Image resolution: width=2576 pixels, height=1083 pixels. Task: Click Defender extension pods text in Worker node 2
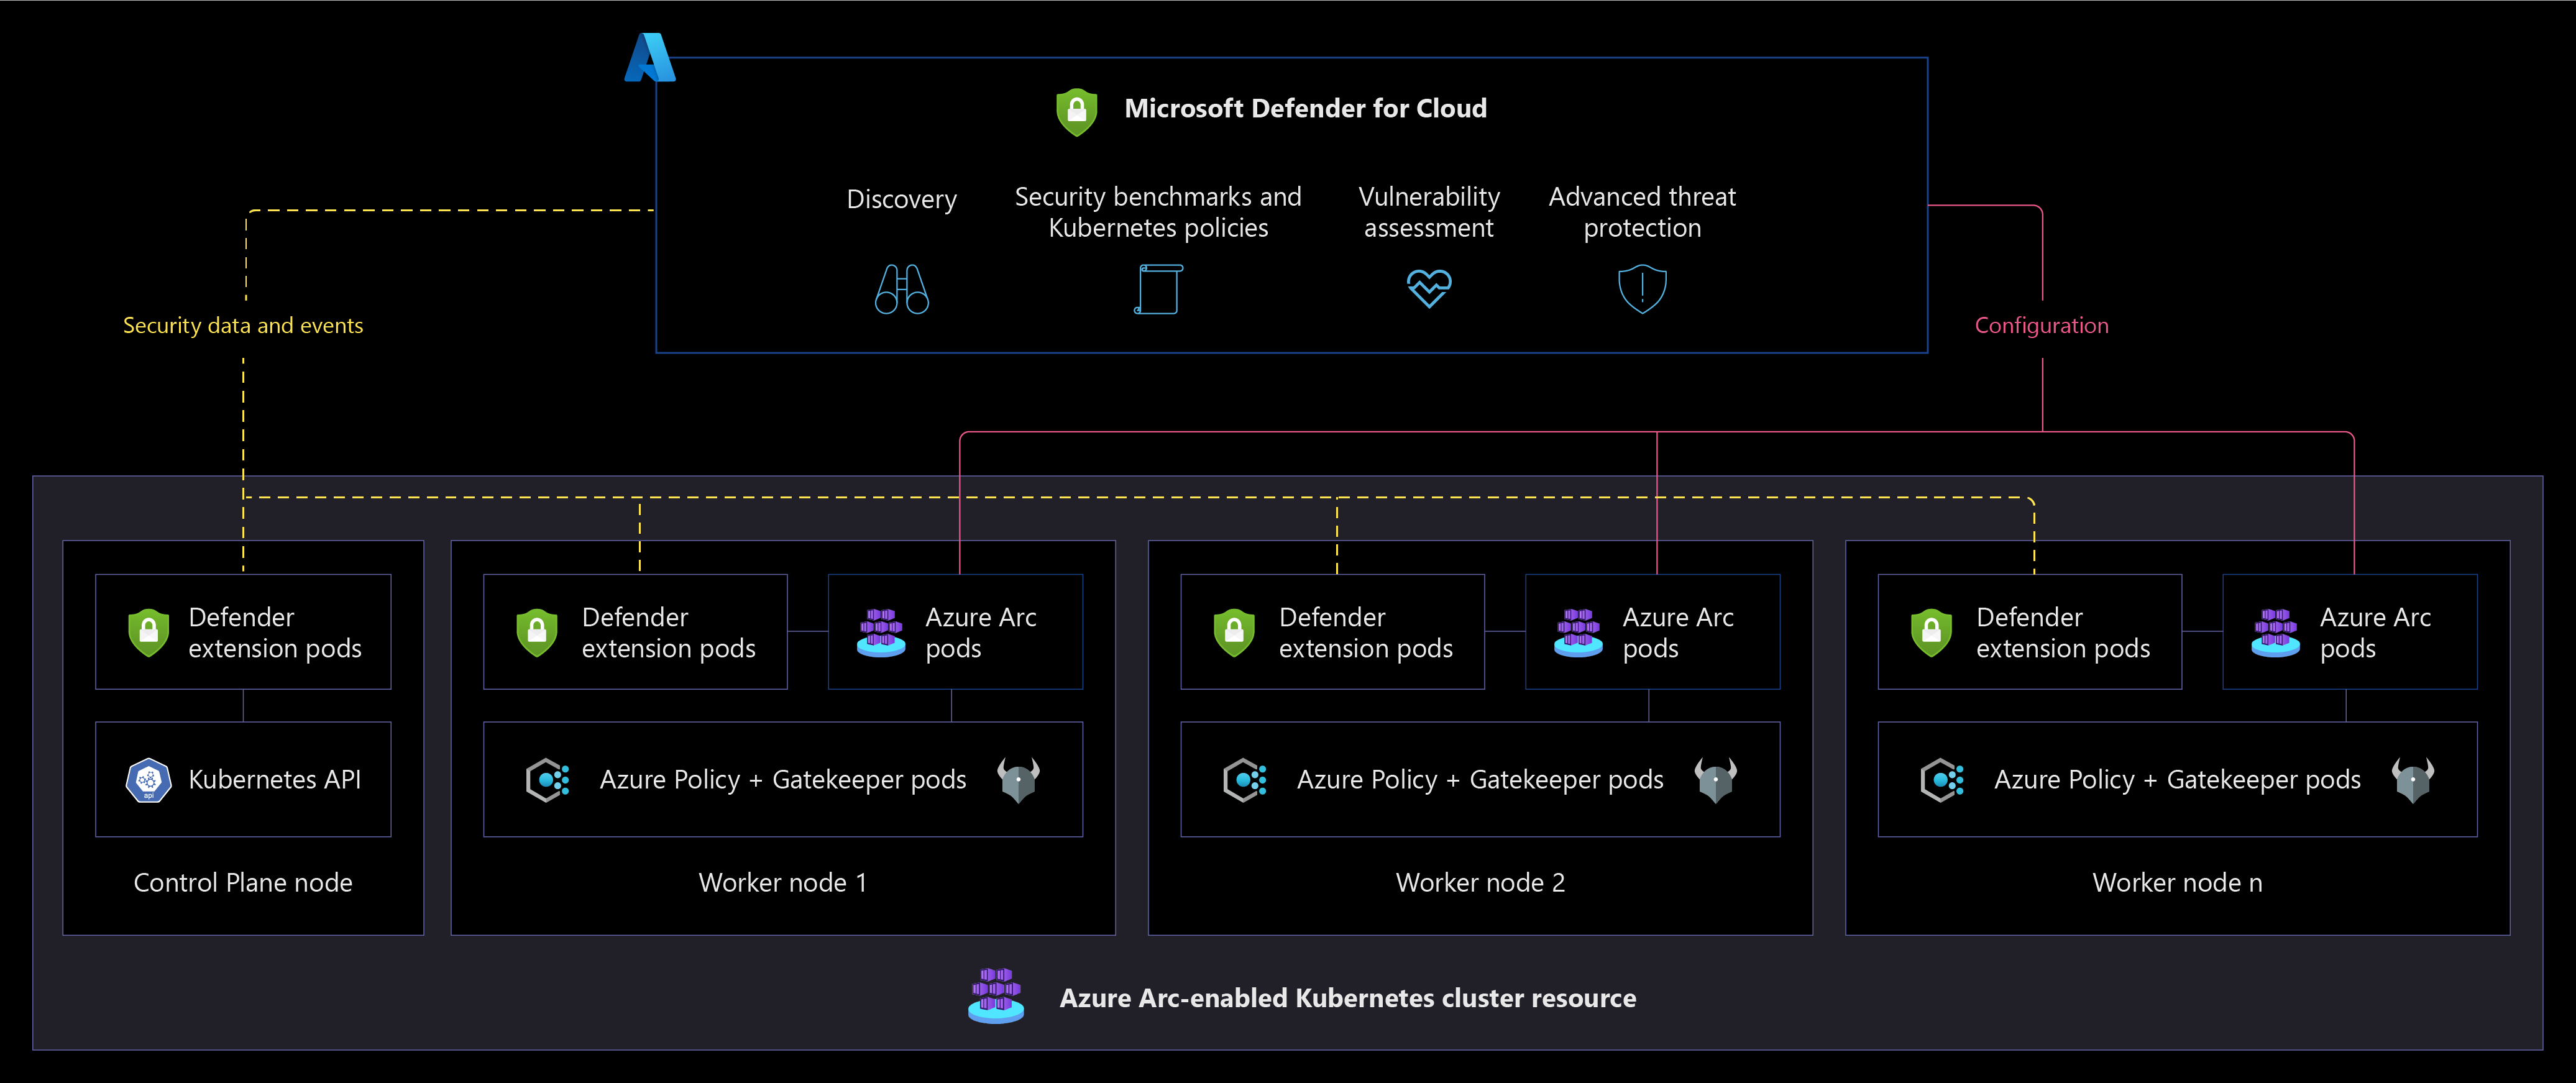[1365, 633]
